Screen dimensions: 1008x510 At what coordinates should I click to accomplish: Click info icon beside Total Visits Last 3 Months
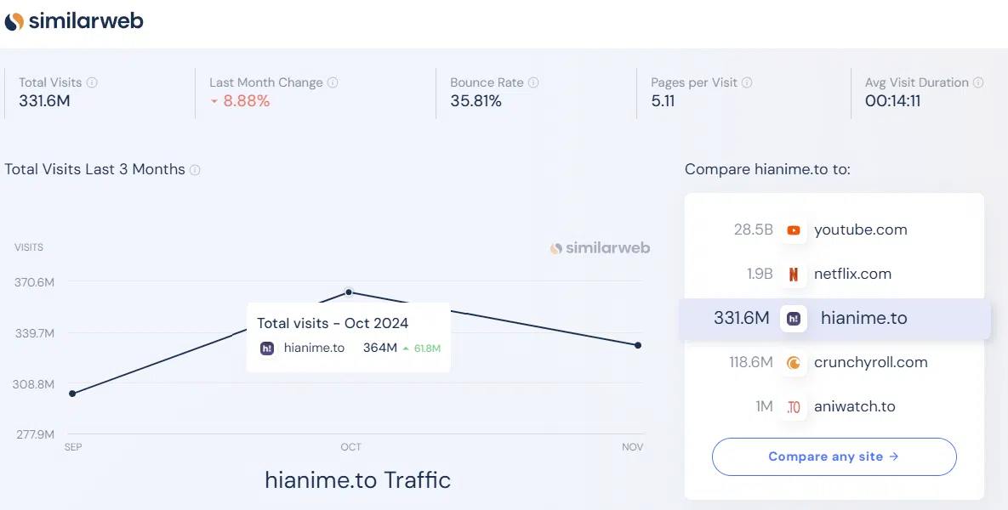point(195,169)
